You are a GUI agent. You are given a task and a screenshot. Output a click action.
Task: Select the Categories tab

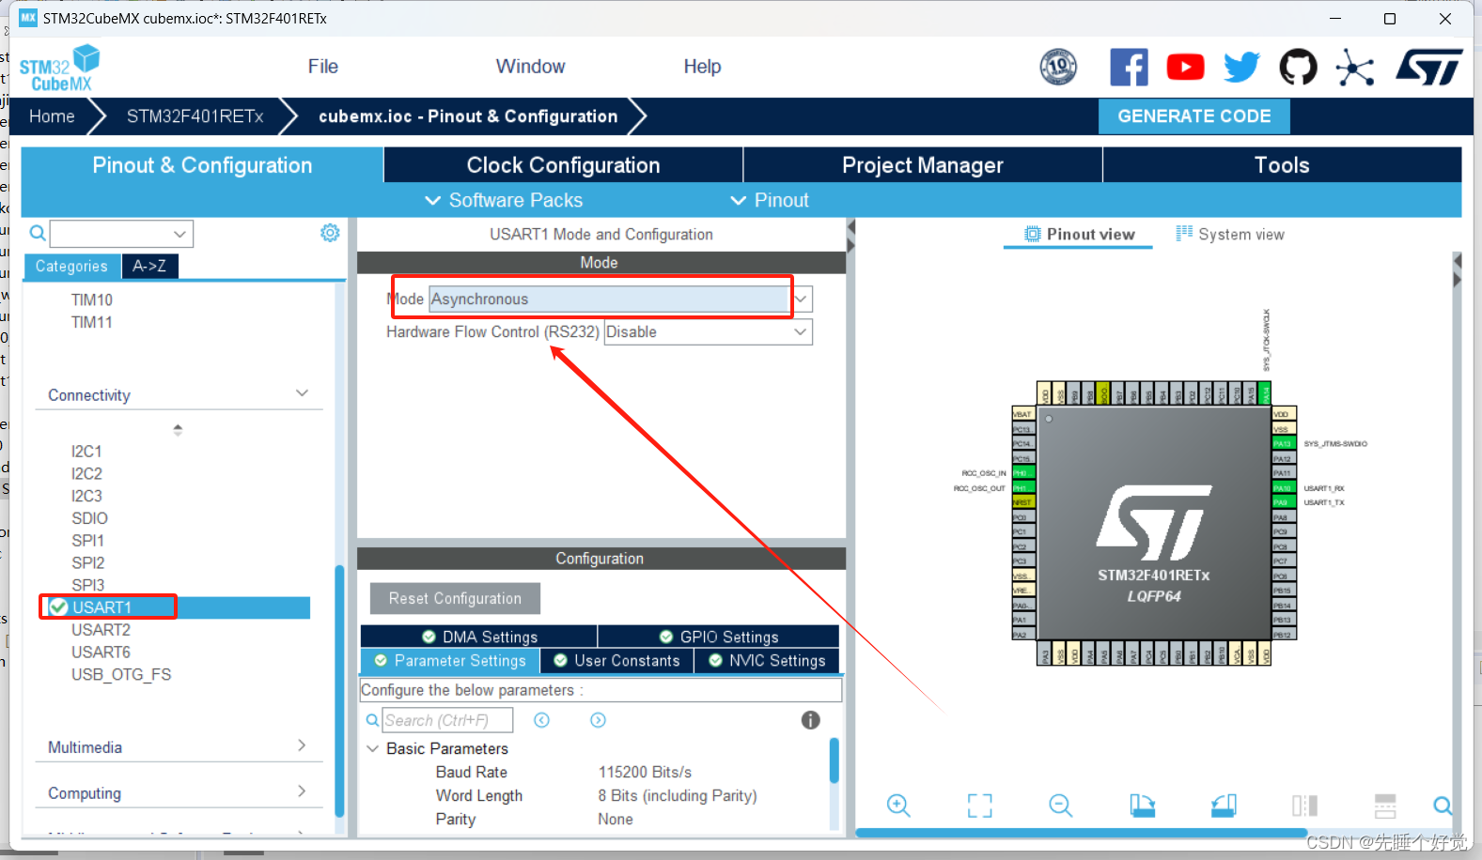(71, 267)
